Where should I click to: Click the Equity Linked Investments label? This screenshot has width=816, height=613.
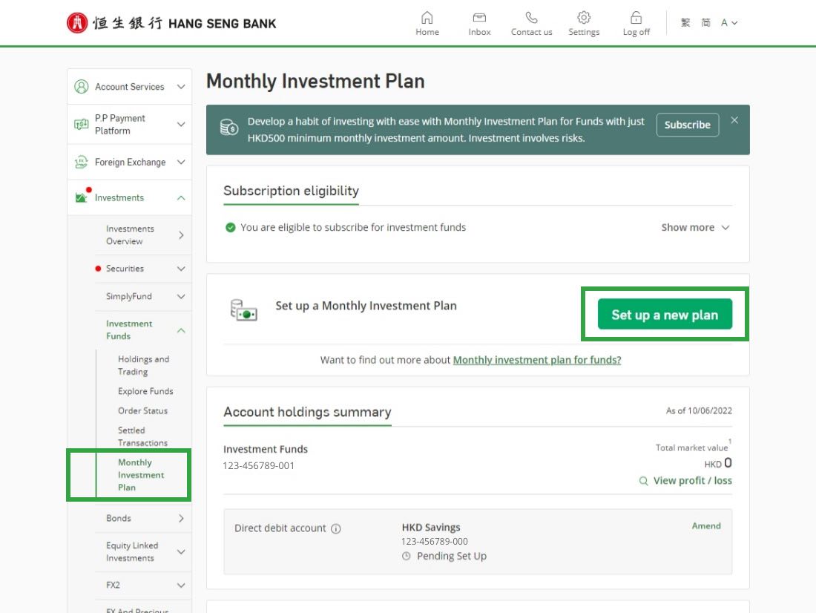click(x=132, y=551)
